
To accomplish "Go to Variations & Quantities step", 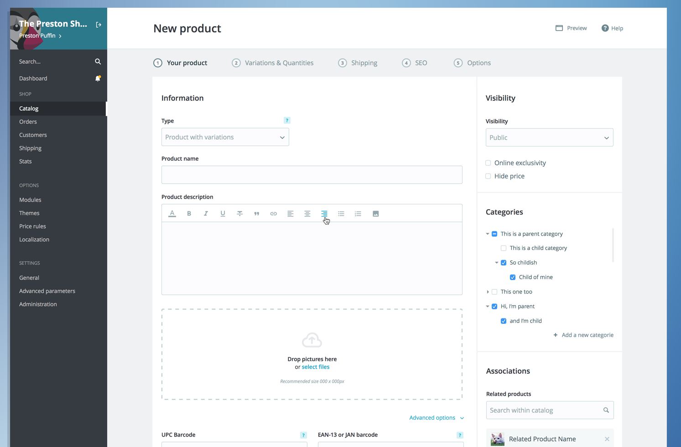I will pos(273,63).
